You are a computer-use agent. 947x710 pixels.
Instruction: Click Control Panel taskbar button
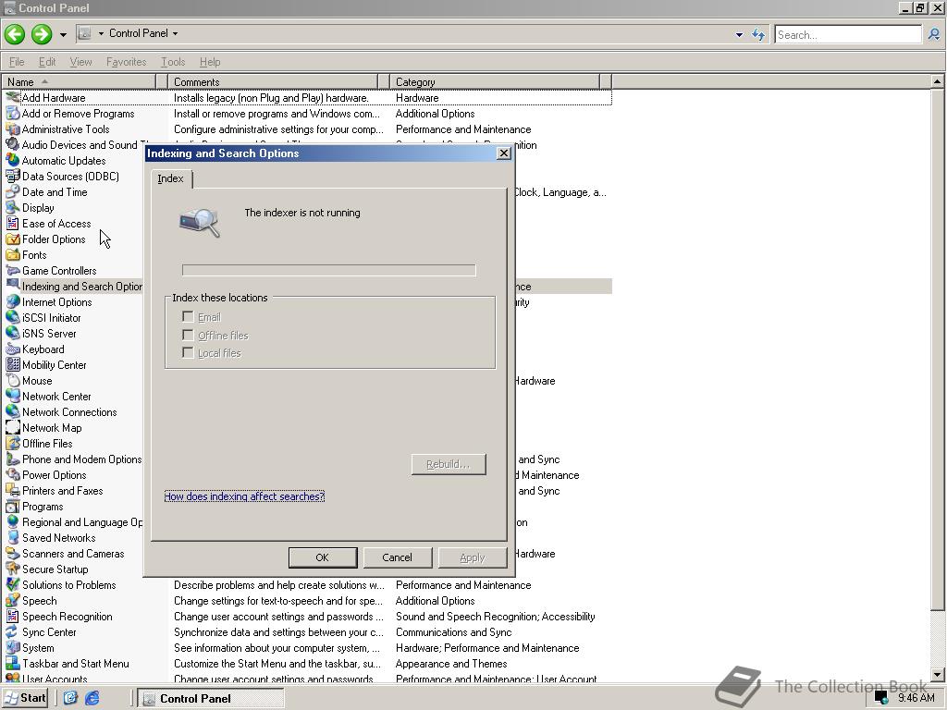pos(210,699)
